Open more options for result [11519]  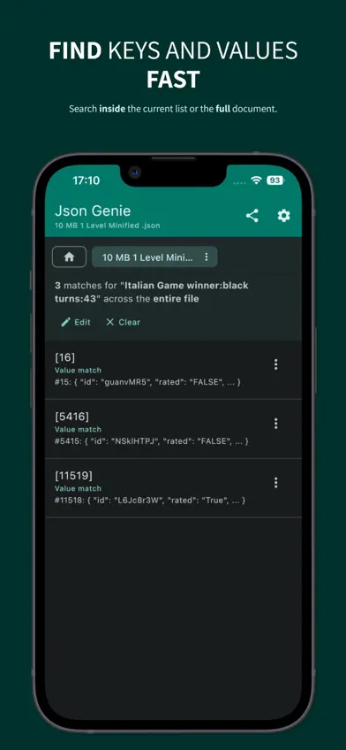click(x=275, y=483)
